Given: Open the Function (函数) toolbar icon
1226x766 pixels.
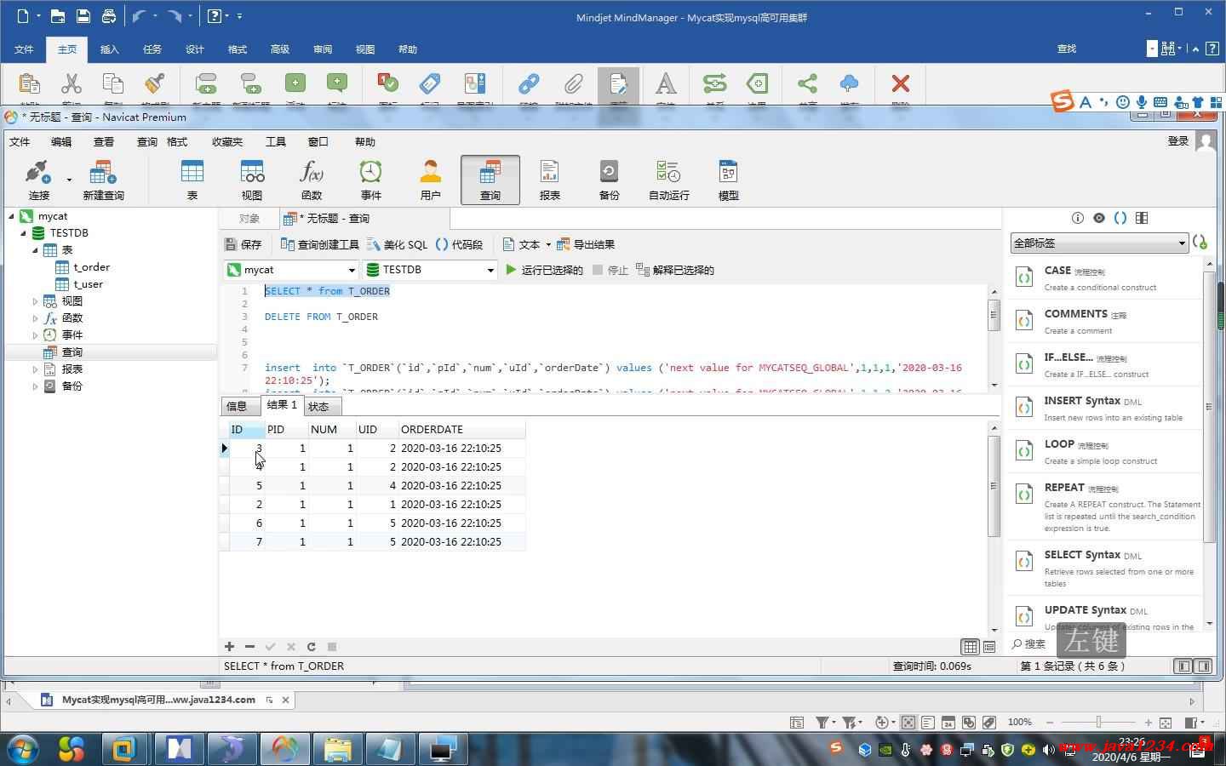Looking at the screenshot, I should tap(312, 180).
